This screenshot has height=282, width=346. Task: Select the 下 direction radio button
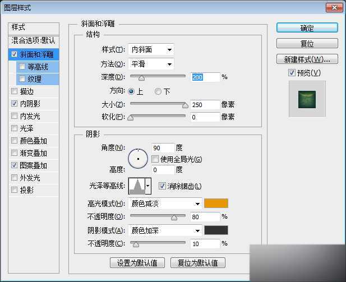(x=158, y=91)
